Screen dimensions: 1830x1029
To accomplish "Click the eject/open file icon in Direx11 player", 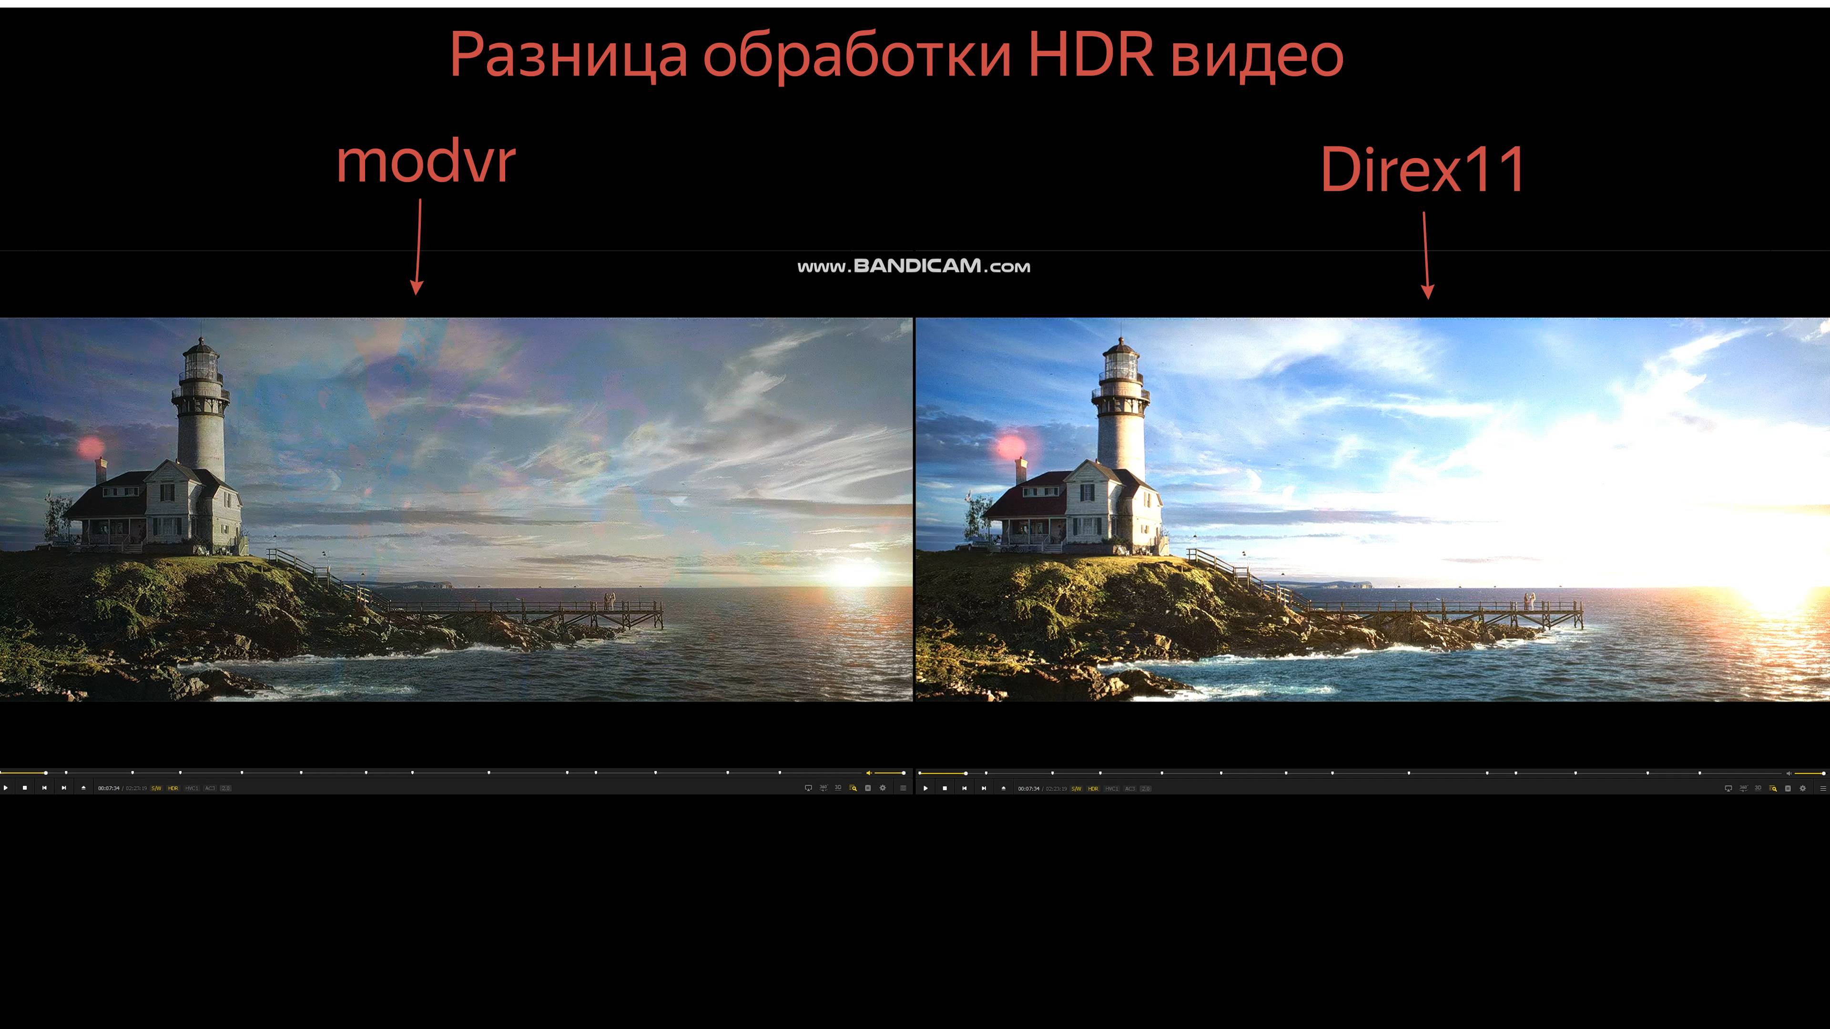I will (1004, 789).
